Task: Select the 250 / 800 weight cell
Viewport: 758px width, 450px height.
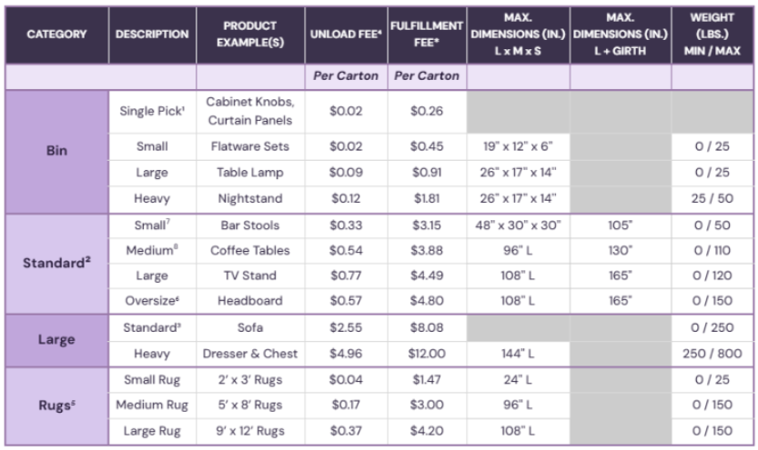Action: [x=713, y=352]
